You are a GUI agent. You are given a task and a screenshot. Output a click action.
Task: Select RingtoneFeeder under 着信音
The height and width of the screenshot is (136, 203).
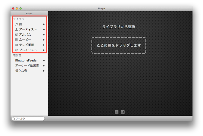tap(29, 60)
